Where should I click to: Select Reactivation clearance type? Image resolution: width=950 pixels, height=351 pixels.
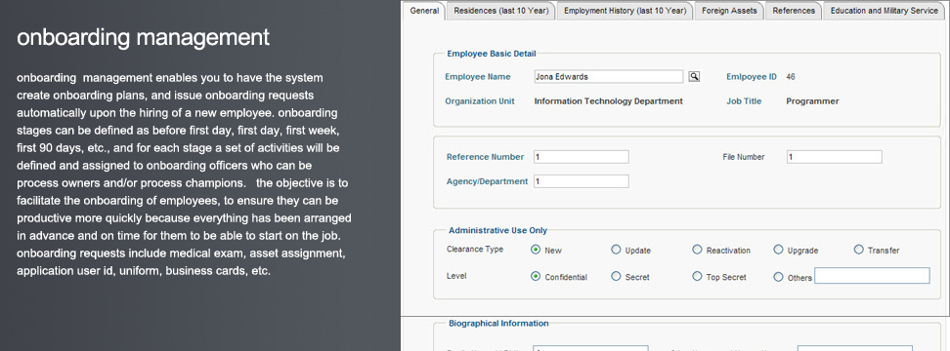697,250
